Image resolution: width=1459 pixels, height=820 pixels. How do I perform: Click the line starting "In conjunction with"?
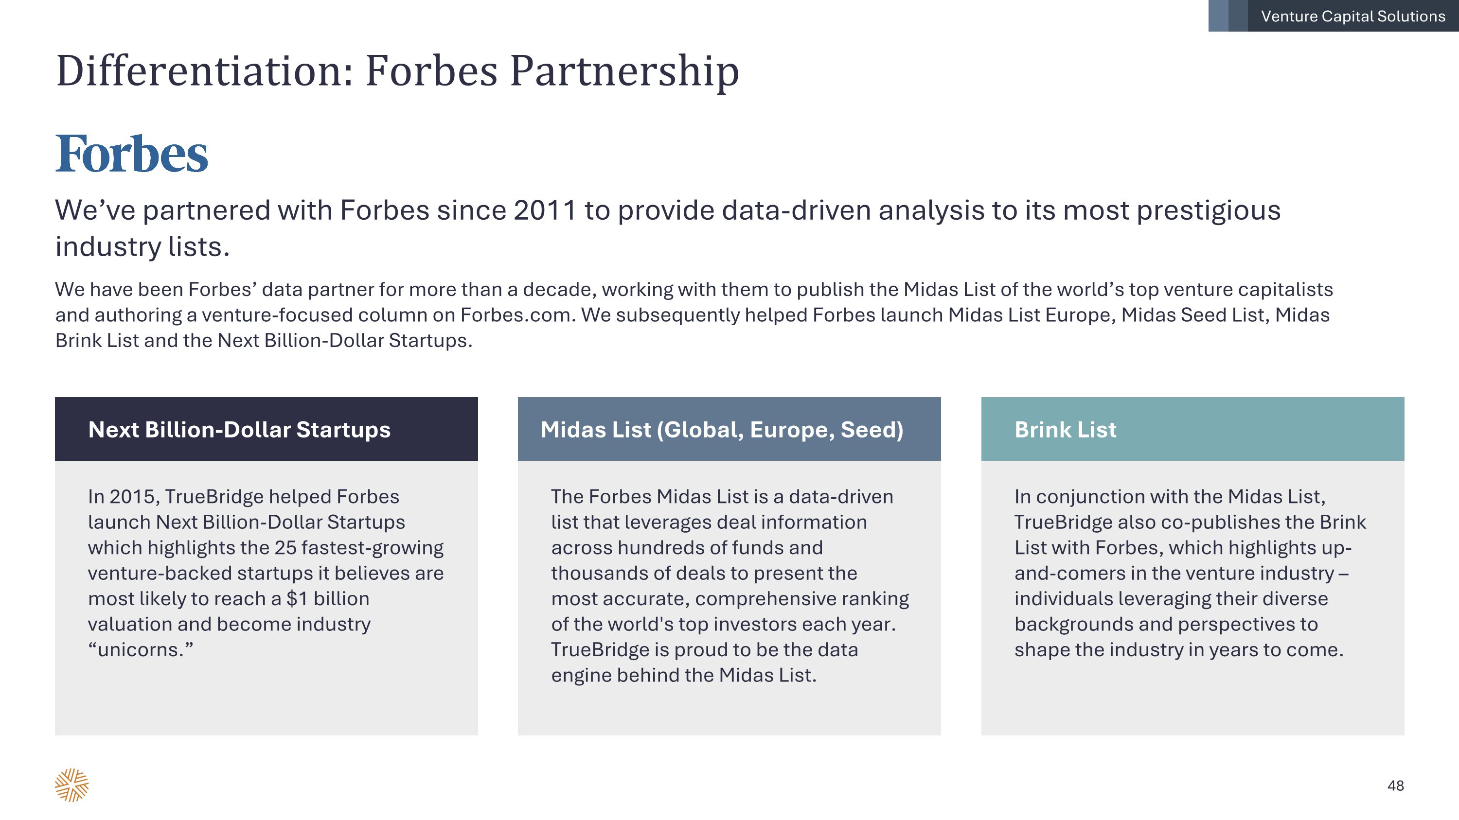pos(1170,497)
